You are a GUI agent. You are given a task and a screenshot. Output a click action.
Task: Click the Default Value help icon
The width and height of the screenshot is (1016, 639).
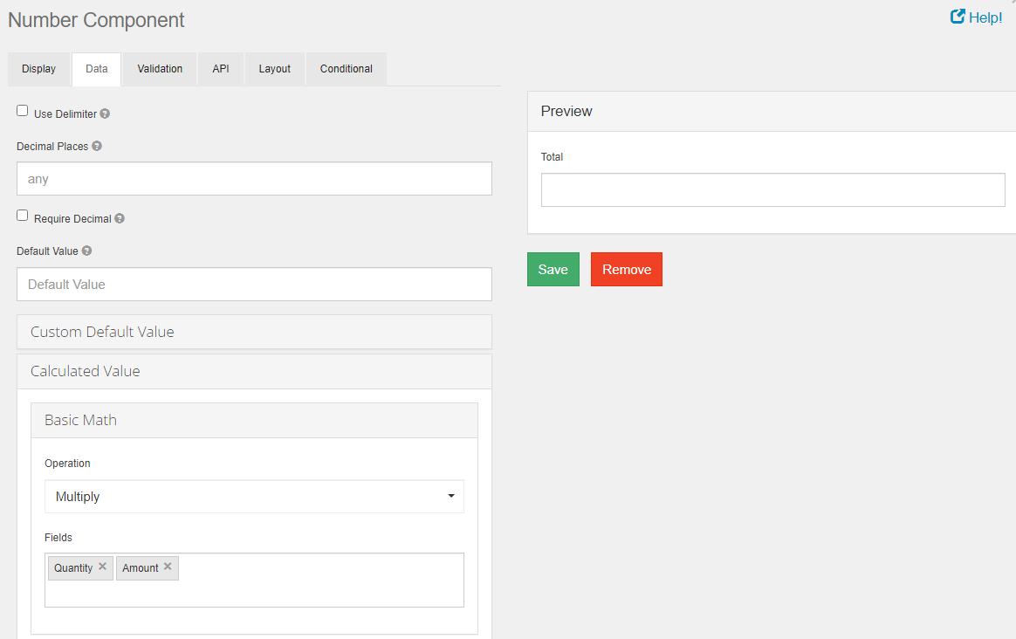pyautogui.click(x=87, y=251)
